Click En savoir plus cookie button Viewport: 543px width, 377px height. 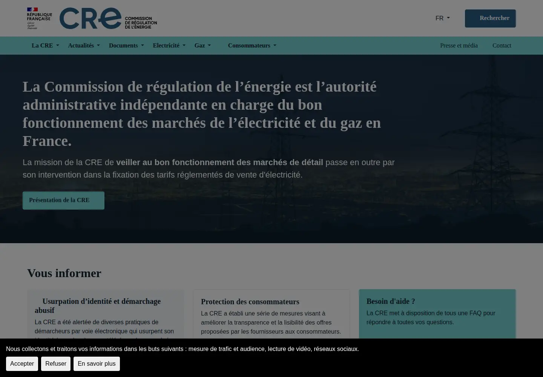pos(97,364)
